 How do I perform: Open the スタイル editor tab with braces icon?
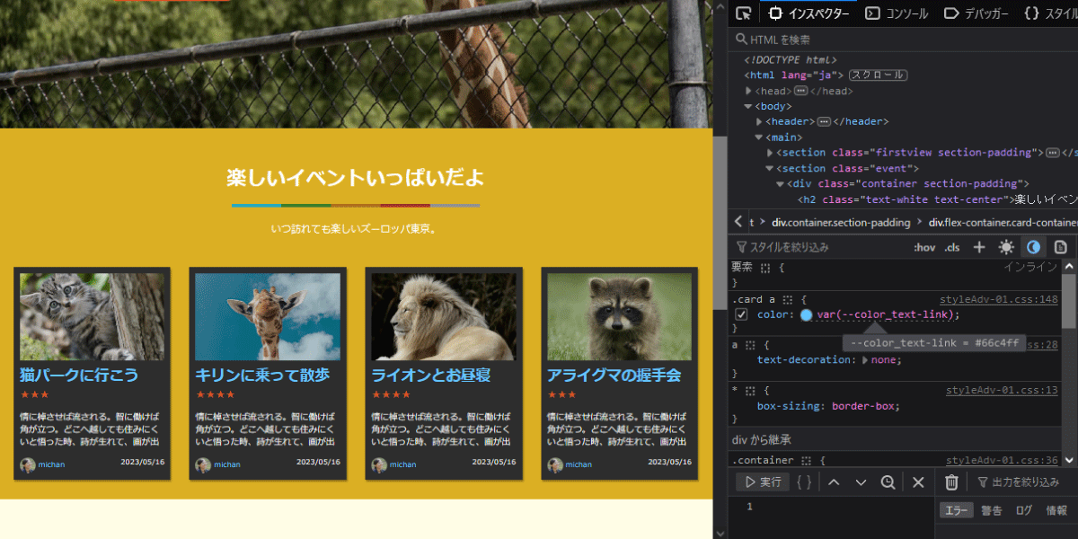tap(1049, 13)
